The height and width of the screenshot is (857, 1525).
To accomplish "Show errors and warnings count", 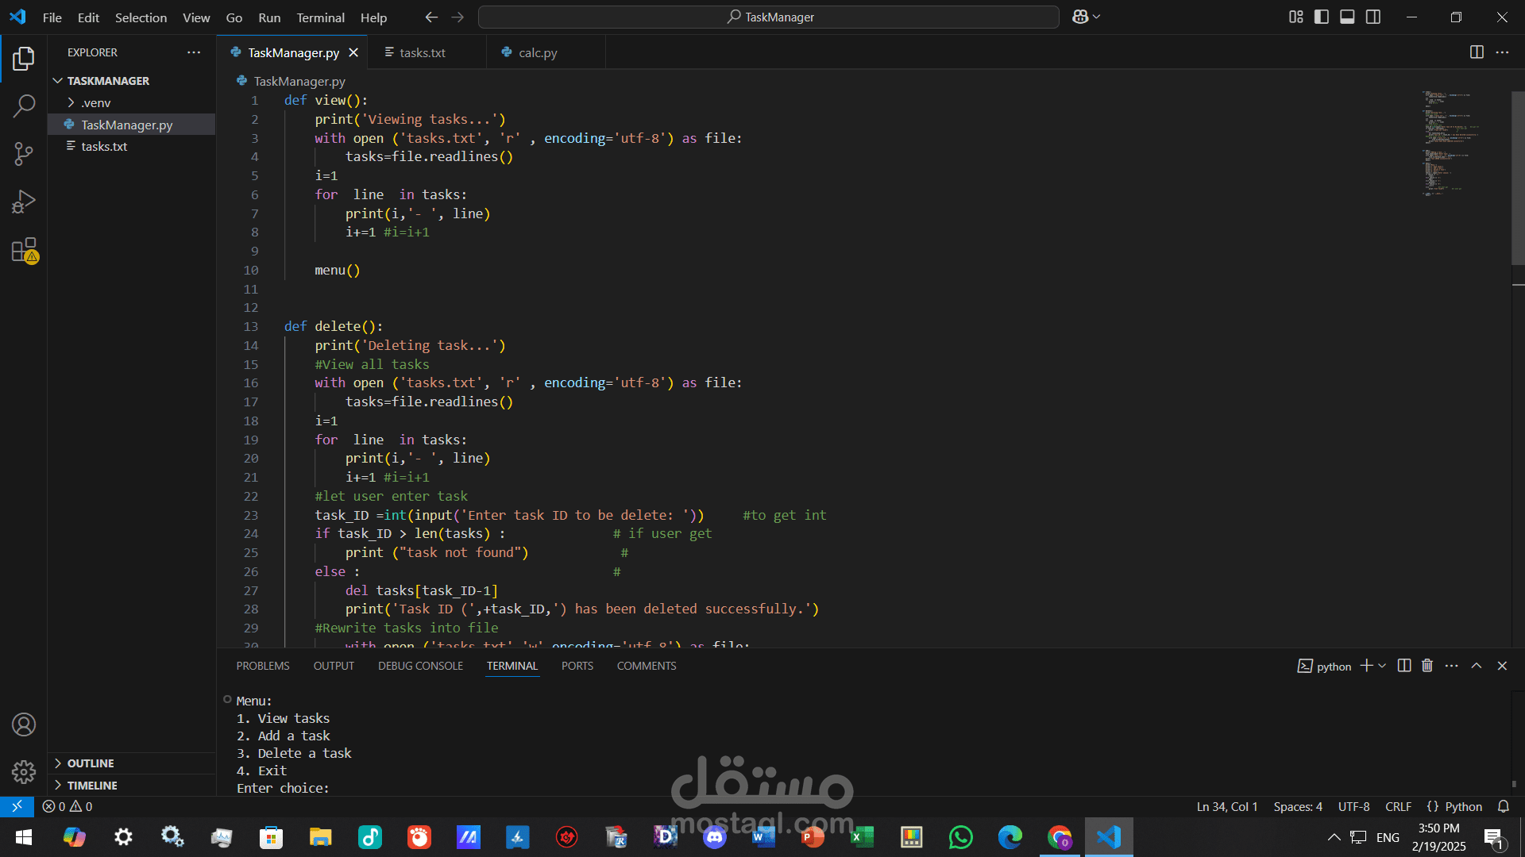I will (68, 806).
